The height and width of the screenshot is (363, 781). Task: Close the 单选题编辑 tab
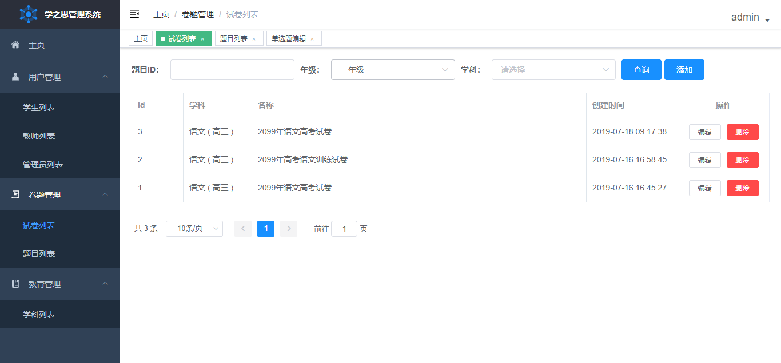[312, 39]
